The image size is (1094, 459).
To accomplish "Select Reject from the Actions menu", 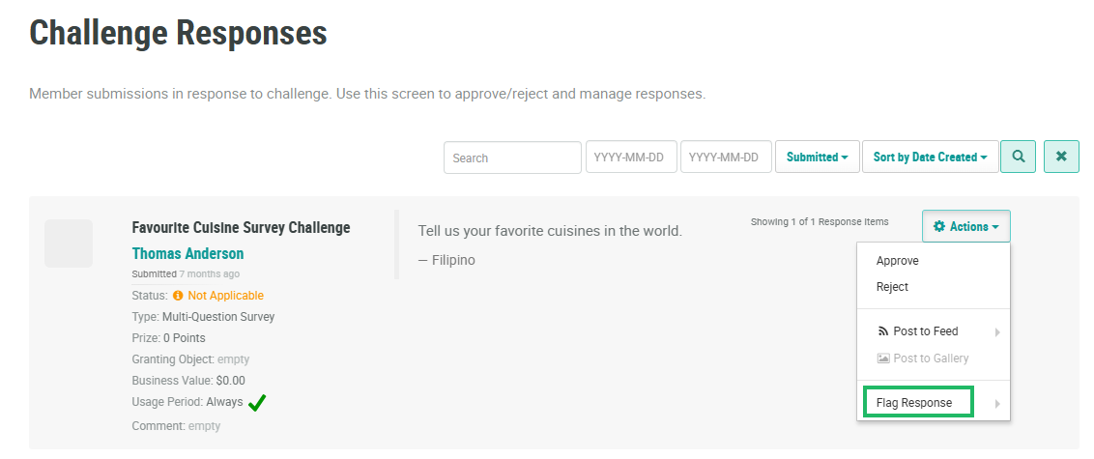I will pos(892,287).
